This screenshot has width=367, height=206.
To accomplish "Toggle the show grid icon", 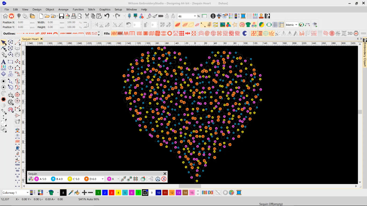I will [x=275, y=25].
